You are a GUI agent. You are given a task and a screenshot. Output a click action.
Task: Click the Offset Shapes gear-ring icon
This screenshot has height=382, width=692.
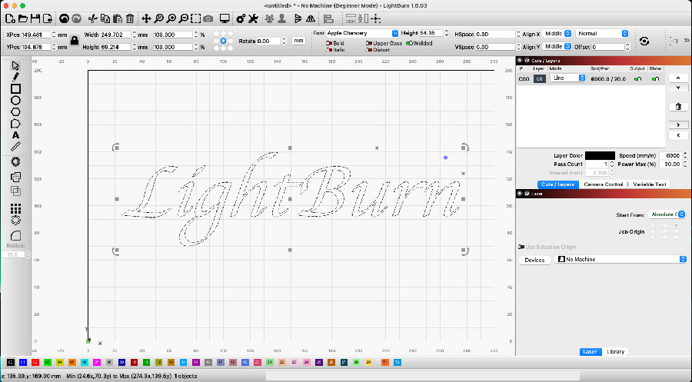click(15, 162)
